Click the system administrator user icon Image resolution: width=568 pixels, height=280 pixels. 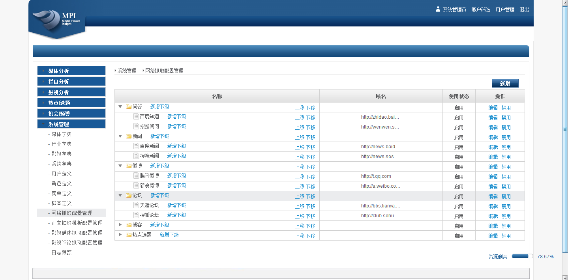(x=438, y=9)
